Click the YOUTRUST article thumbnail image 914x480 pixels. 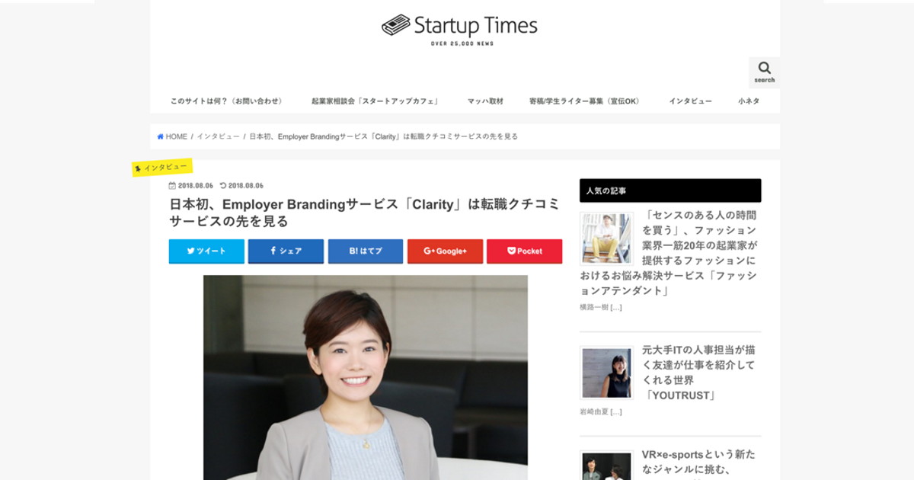point(606,373)
